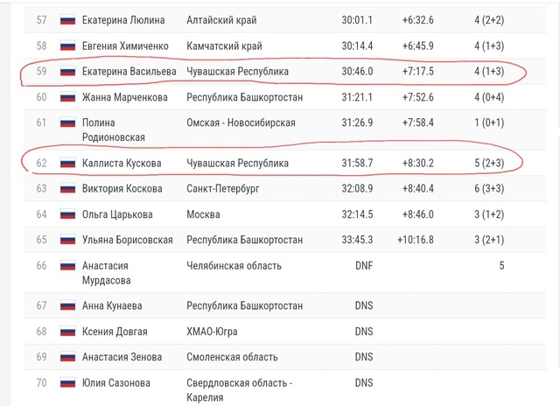Open Анна Кунаева's name link
560x406 pixels.
[112, 305]
